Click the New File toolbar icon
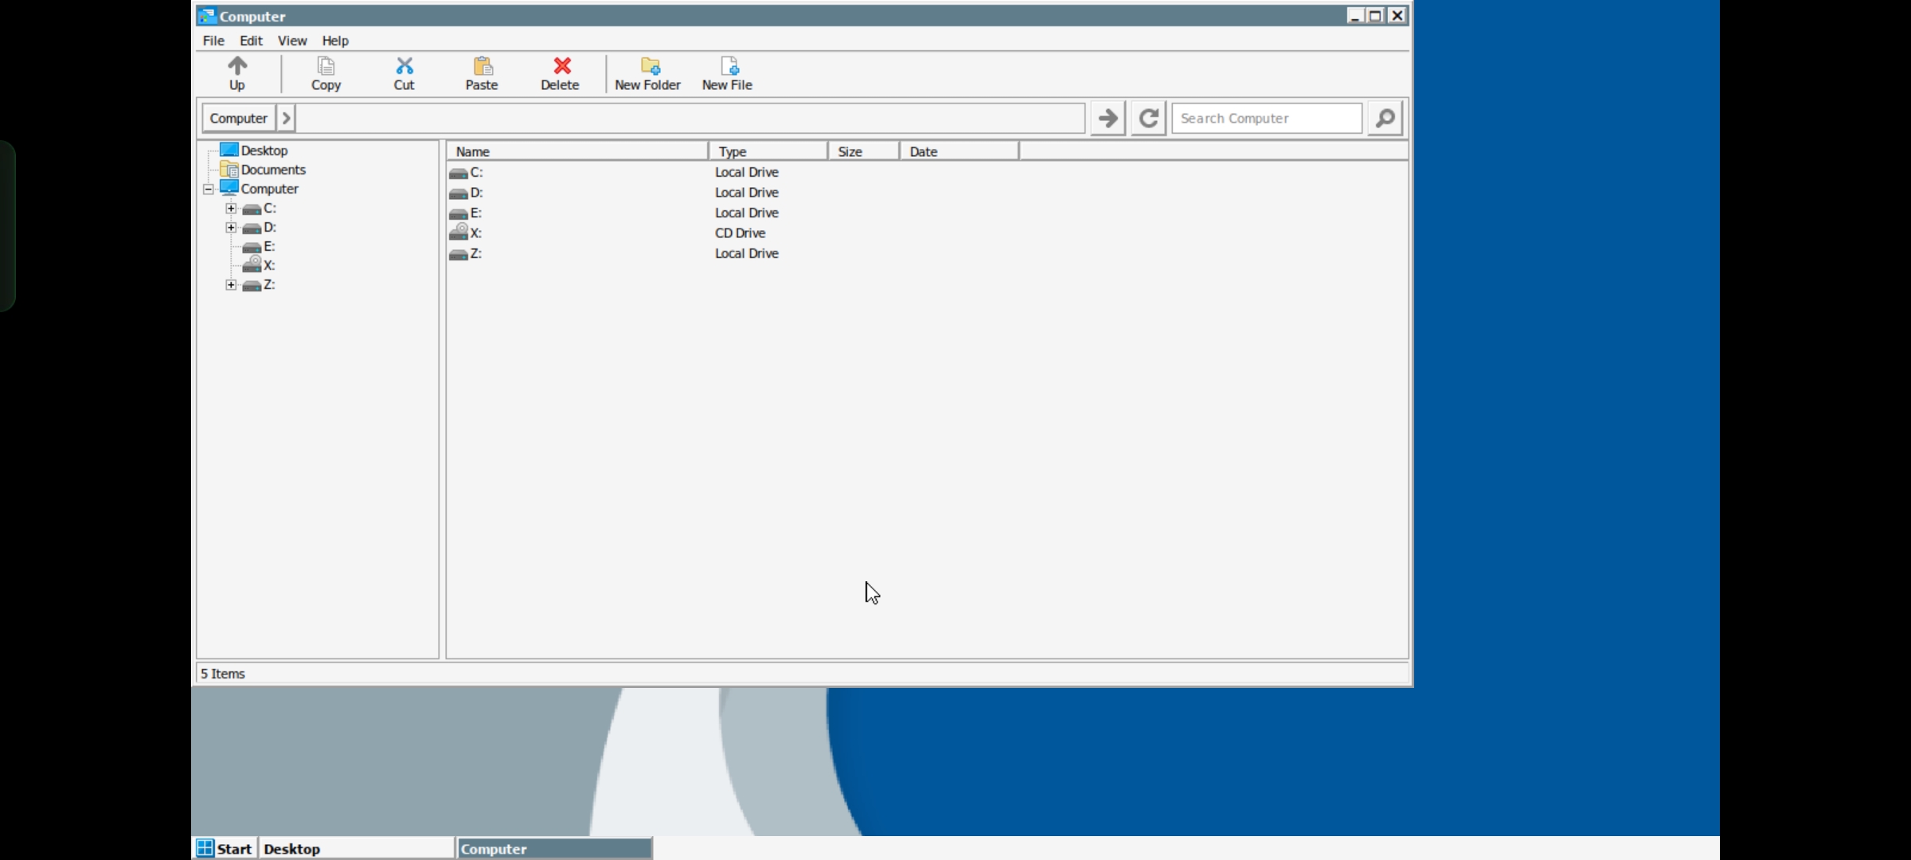 coord(729,66)
